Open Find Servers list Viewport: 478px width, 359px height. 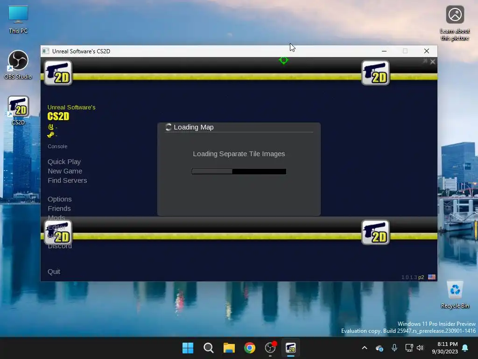tap(67, 180)
